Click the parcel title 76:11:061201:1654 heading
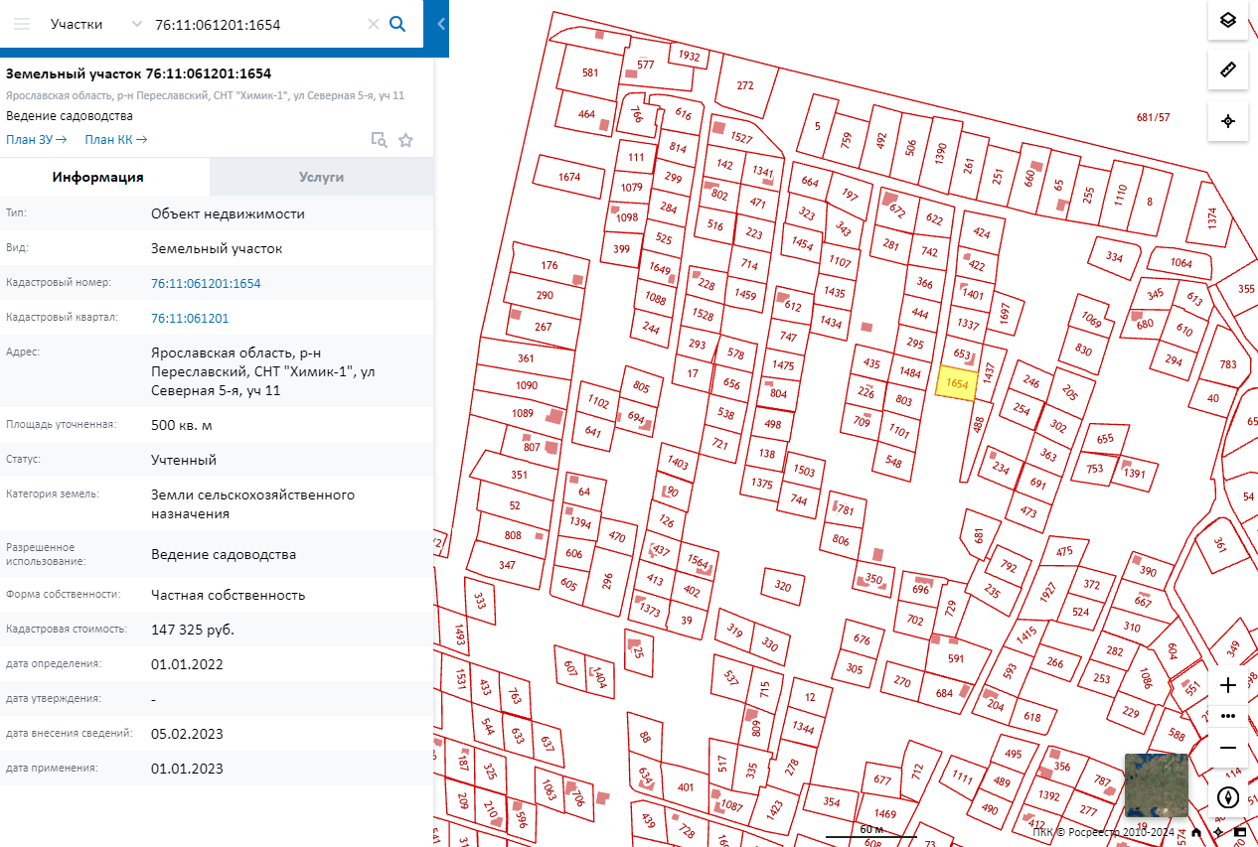This screenshot has width=1258, height=847. (139, 73)
